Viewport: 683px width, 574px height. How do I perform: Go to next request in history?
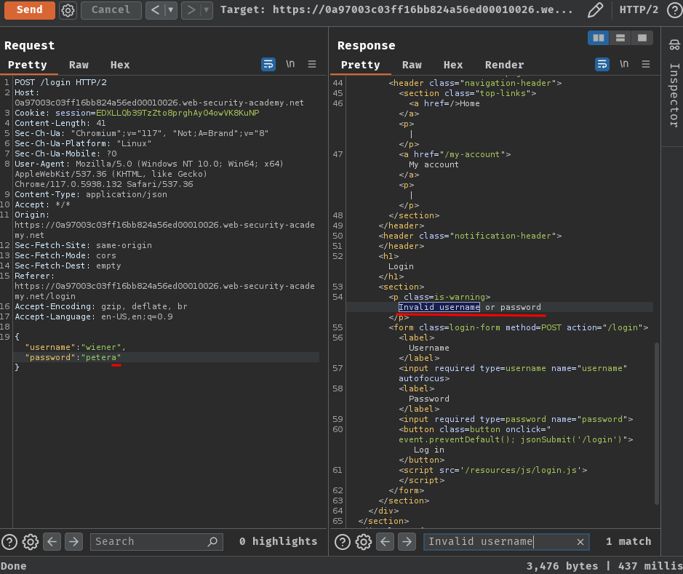point(191,10)
